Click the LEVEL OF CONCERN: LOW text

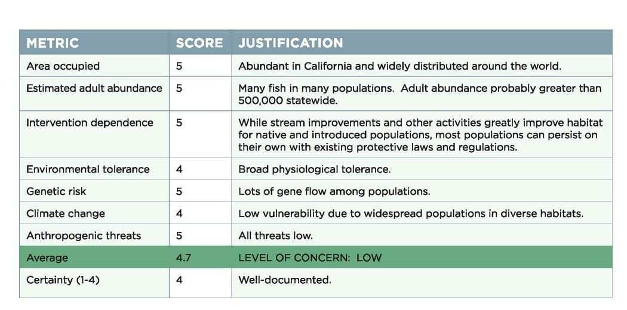coord(310,258)
